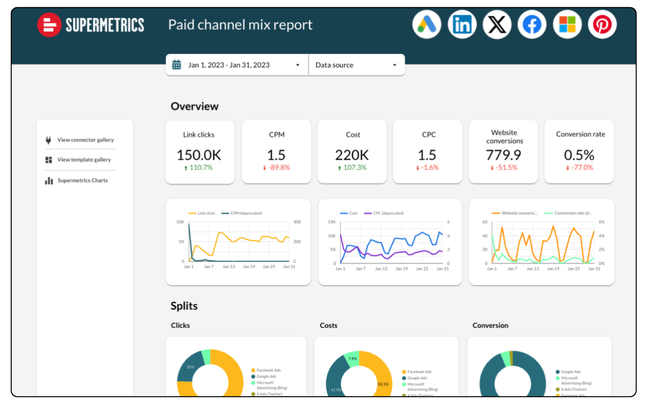
Task: Go to Supermetrics Charts
Action: click(x=83, y=181)
